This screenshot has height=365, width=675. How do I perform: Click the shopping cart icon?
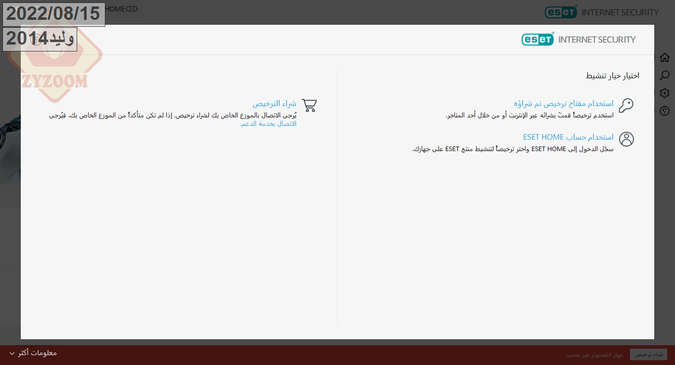(309, 105)
